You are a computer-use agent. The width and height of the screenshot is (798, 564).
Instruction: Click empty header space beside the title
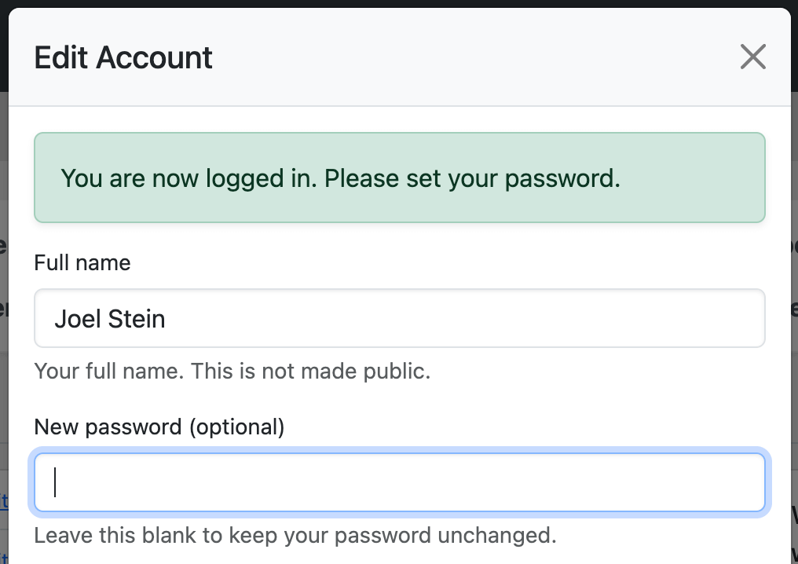(x=471, y=58)
